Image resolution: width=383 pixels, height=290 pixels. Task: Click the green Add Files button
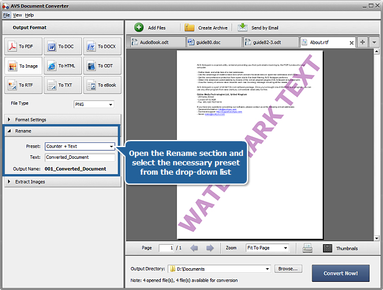(x=139, y=27)
